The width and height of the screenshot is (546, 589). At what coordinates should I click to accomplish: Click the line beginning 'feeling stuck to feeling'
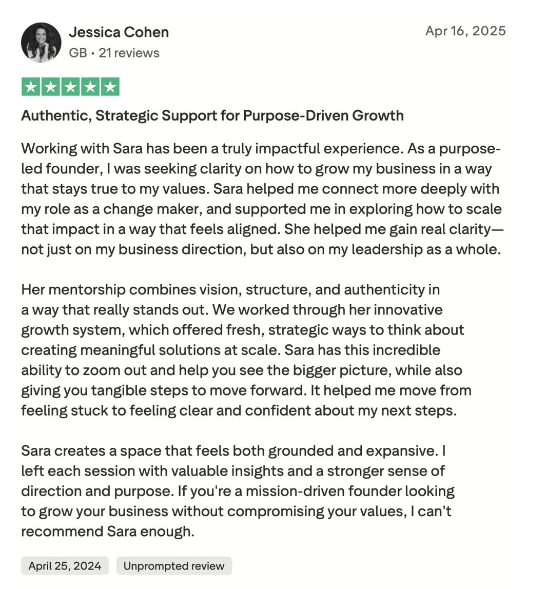pyautogui.click(x=239, y=410)
